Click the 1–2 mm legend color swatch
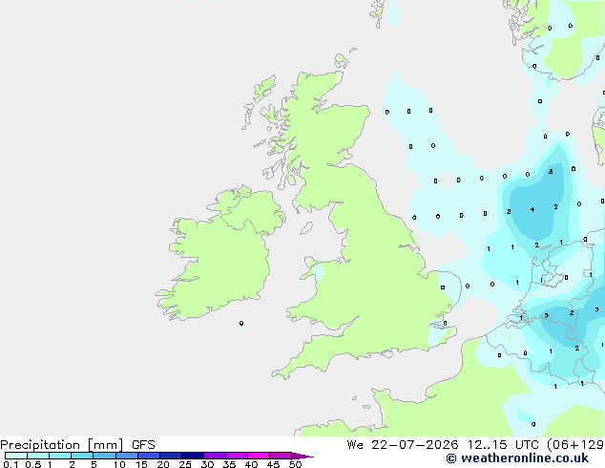This screenshot has width=605, height=468. click(60, 456)
